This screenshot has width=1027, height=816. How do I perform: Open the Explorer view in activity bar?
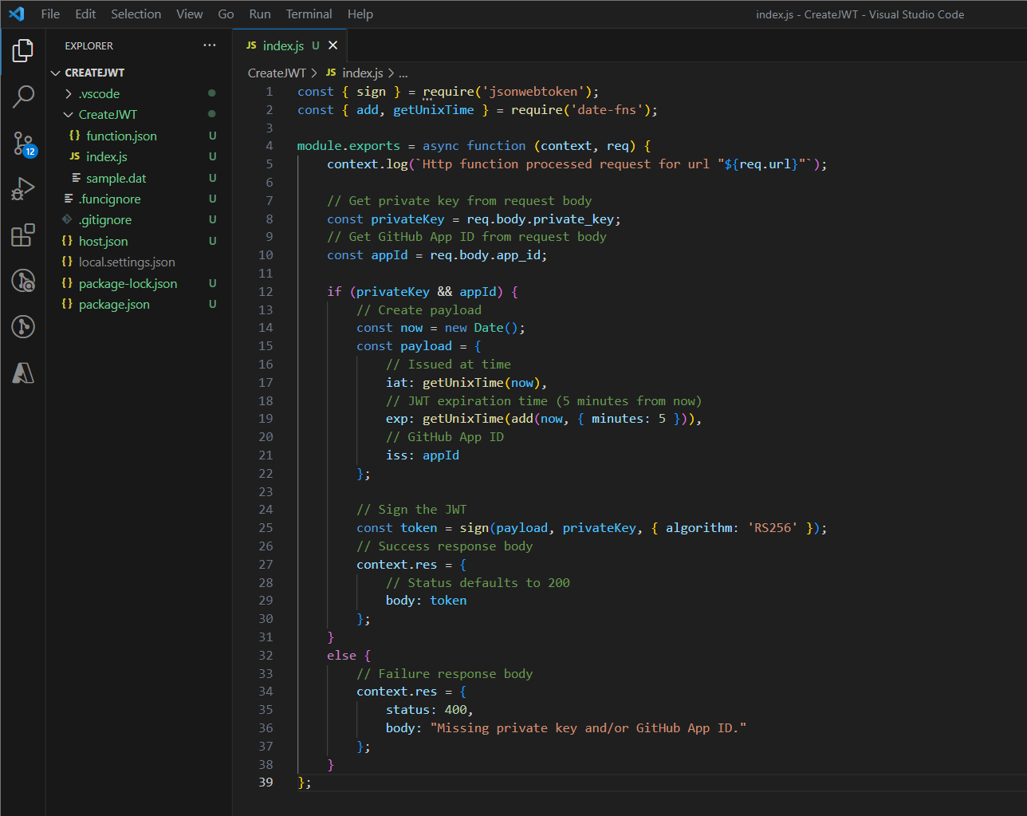[x=23, y=51]
